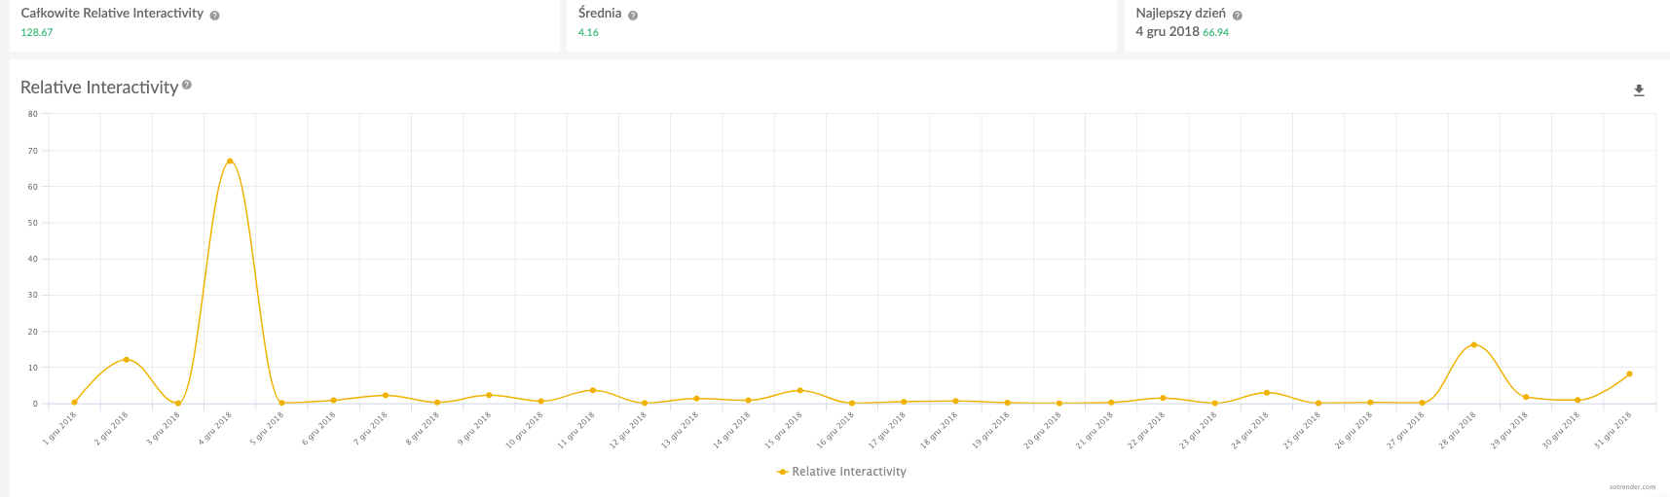The height and width of the screenshot is (497, 1670).
Task: Click the total value 128.67
Action: click(37, 33)
